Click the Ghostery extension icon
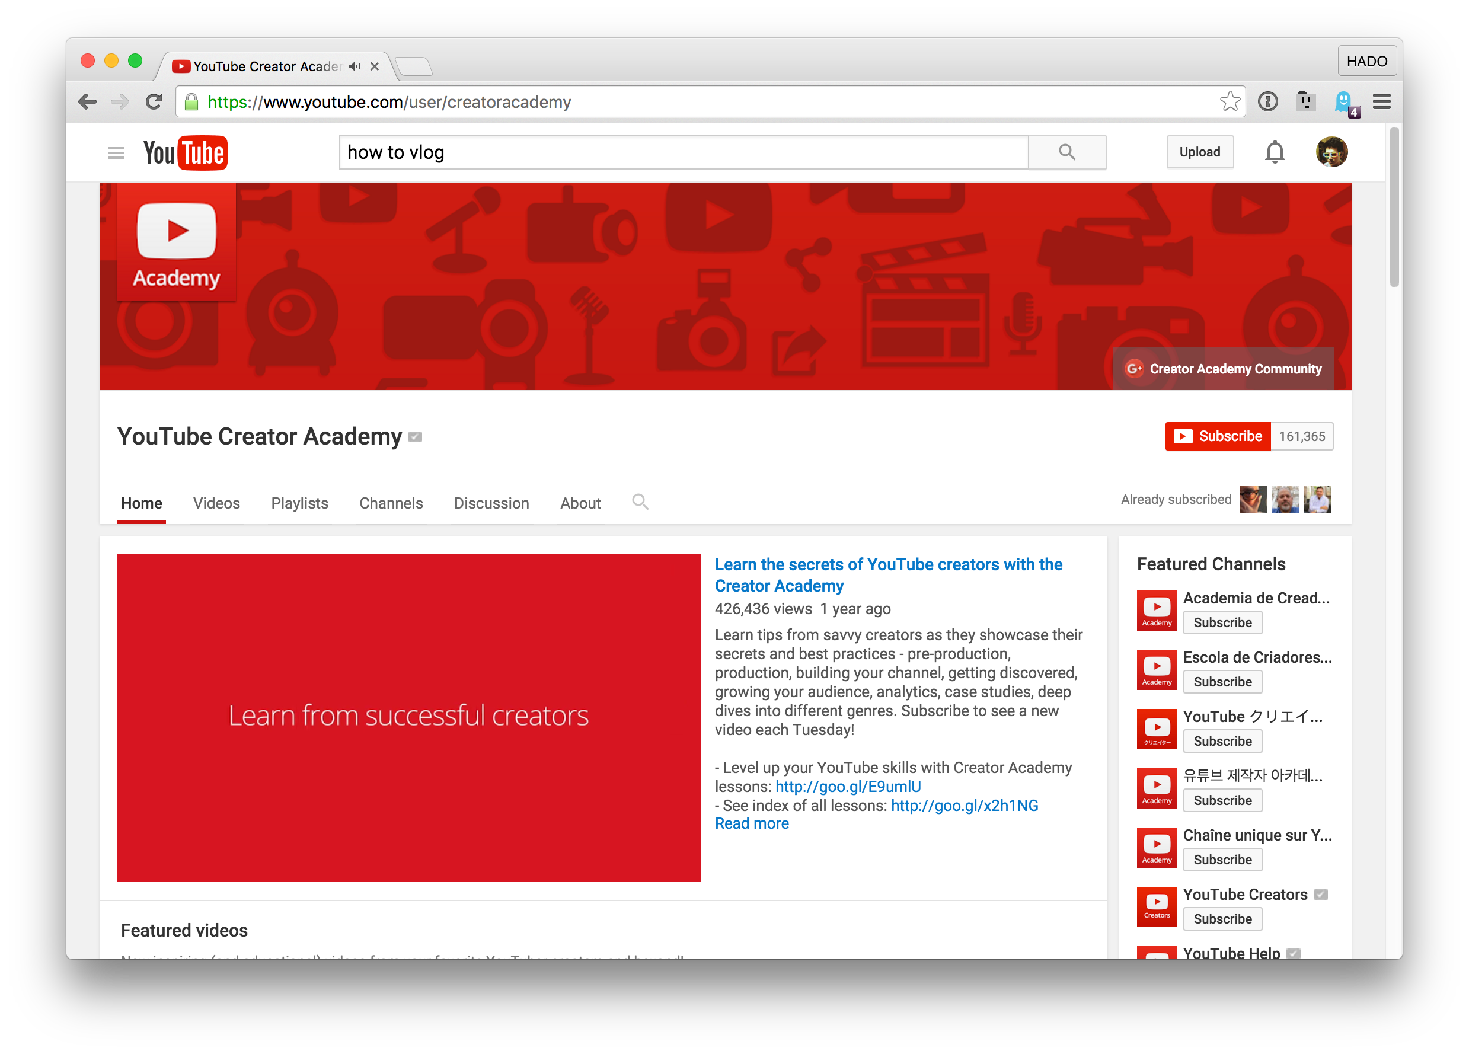 (x=1344, y=102)
